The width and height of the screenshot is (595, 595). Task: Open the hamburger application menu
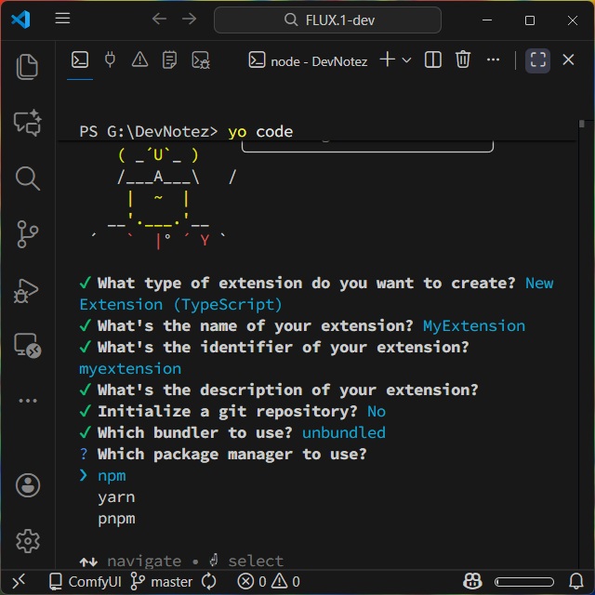tap(62, 20)
